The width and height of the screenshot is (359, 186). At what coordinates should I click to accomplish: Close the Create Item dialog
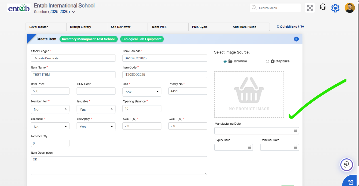point(296,39)
